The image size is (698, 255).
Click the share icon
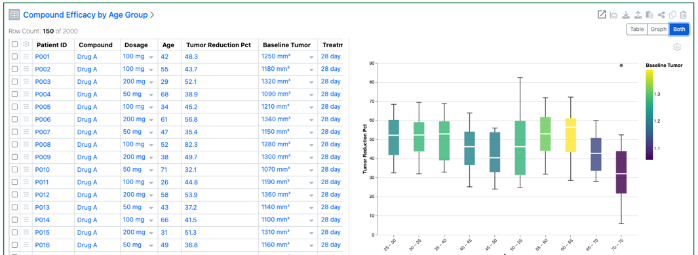coord(661,14)
